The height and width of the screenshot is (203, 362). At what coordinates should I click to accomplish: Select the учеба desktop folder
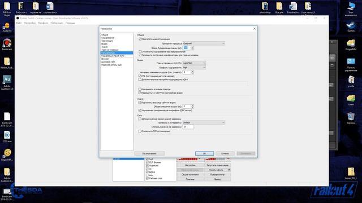coord(351,81)
